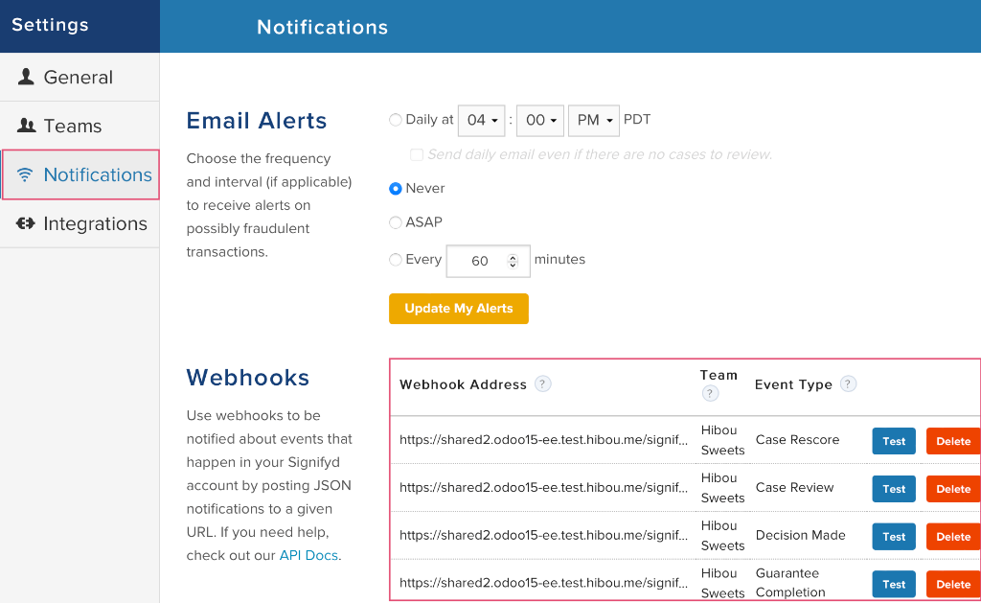Open the hour dropdown showing 04
Screen dimensions: 981x603
coord(482,120)
